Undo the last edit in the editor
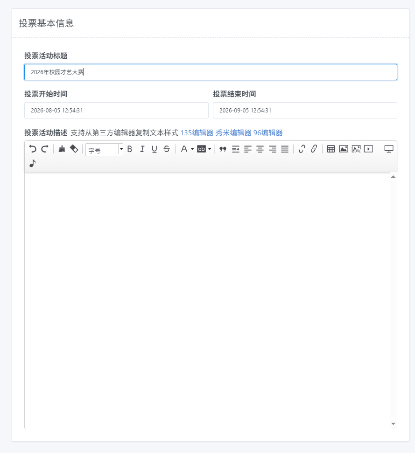This screenshot has width=415, height=453. tap(33, 149)
